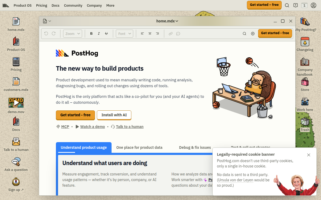Open the Sign up compass icon
This screenshot has height=200, width=321.
(16, 184)
